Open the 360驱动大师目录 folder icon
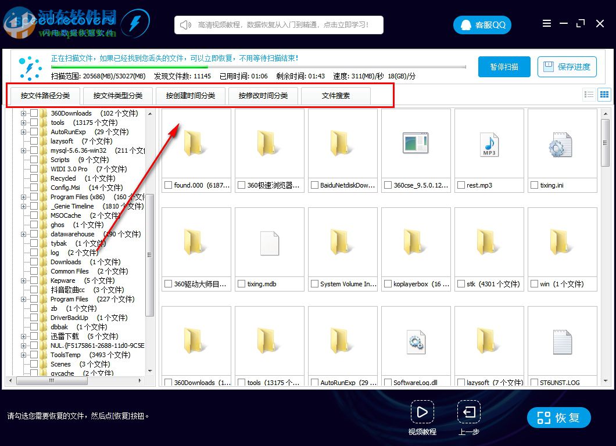Image resolution: width=616 pixels, height=446 pixels. [x=194, y=242]
